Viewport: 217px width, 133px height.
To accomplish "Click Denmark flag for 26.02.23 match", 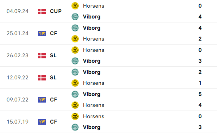I will coord(42,55).
